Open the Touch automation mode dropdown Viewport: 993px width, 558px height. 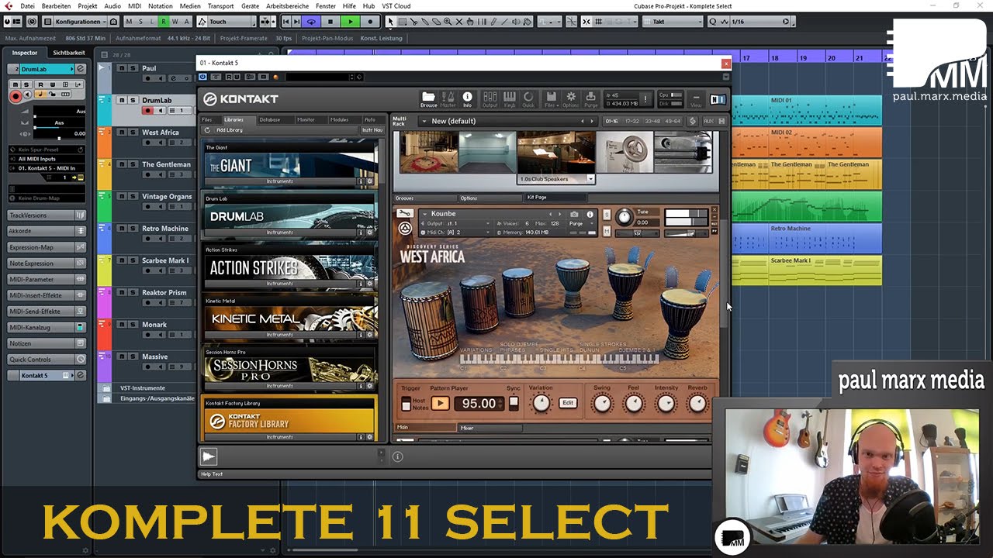coord(233,22)
